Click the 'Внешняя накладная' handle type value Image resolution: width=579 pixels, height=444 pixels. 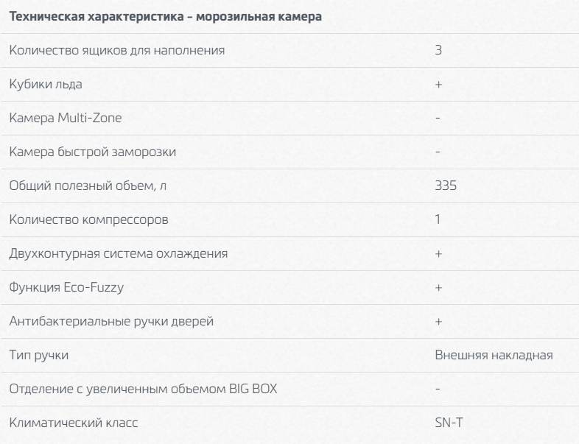494,355
